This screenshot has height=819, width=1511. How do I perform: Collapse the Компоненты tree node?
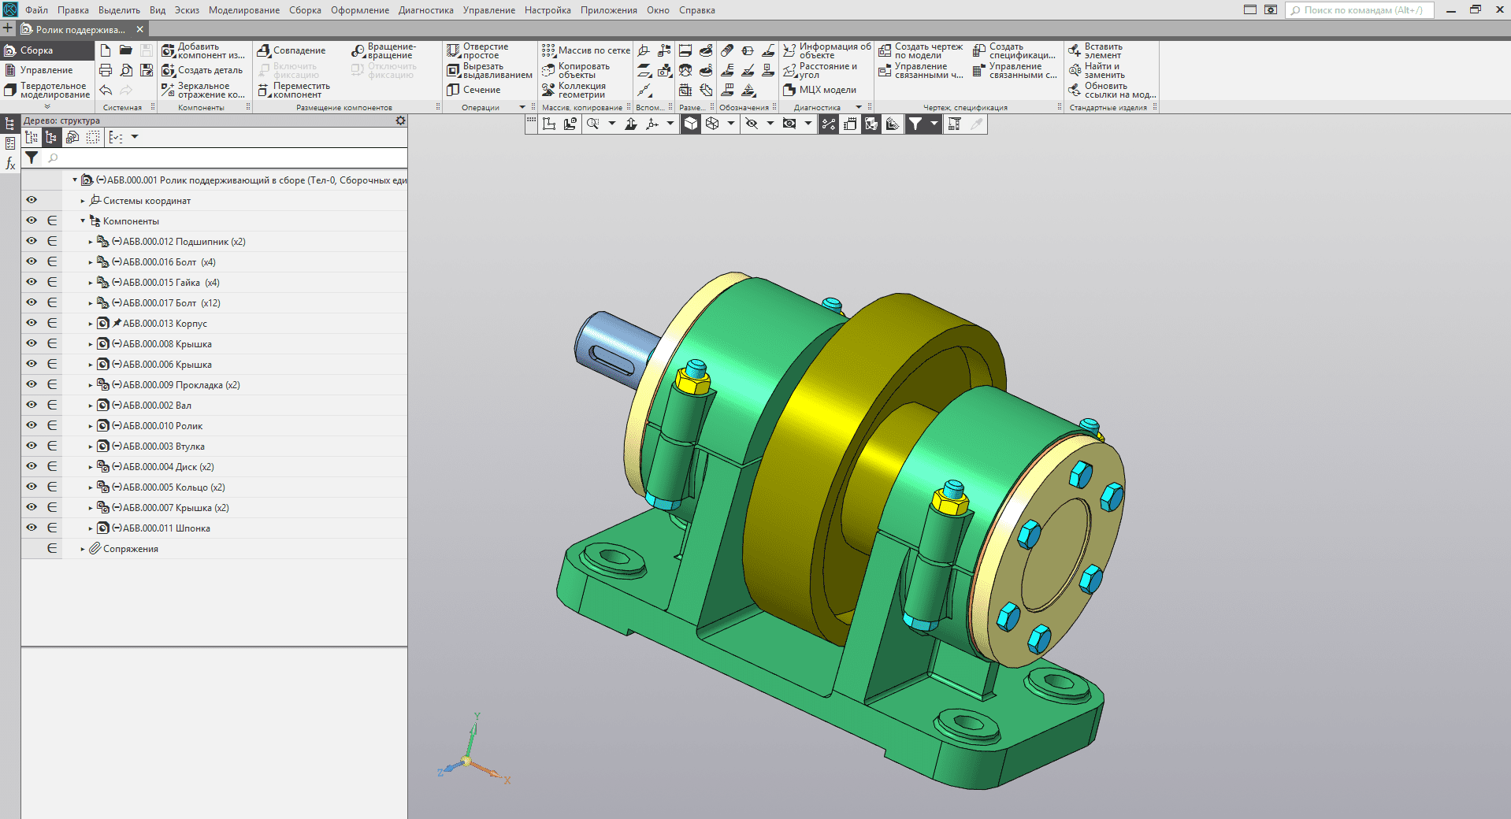(x=83, y=221)
